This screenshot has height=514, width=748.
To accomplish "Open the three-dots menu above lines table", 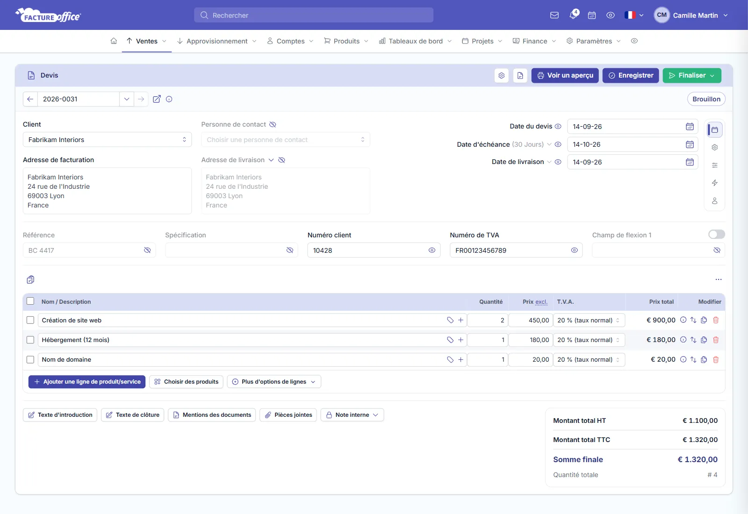I will click(719, 279).
